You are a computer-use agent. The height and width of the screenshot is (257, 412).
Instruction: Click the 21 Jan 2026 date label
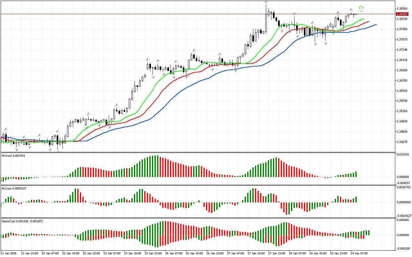(10, 253)
